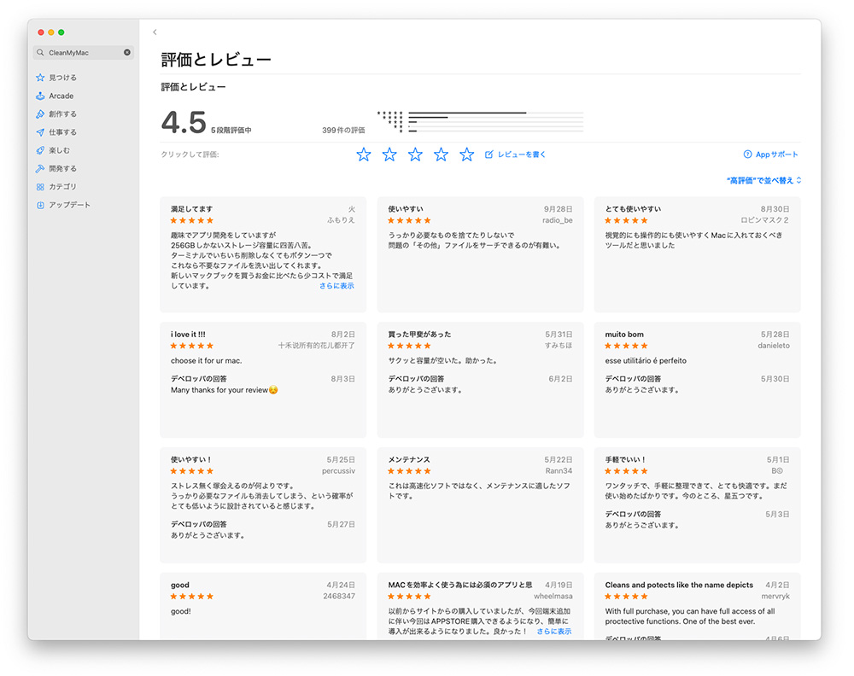The width and height of the screenshot is (854, 676).
Task: Select 開発する in the sidebar
Action: (62, 168)
